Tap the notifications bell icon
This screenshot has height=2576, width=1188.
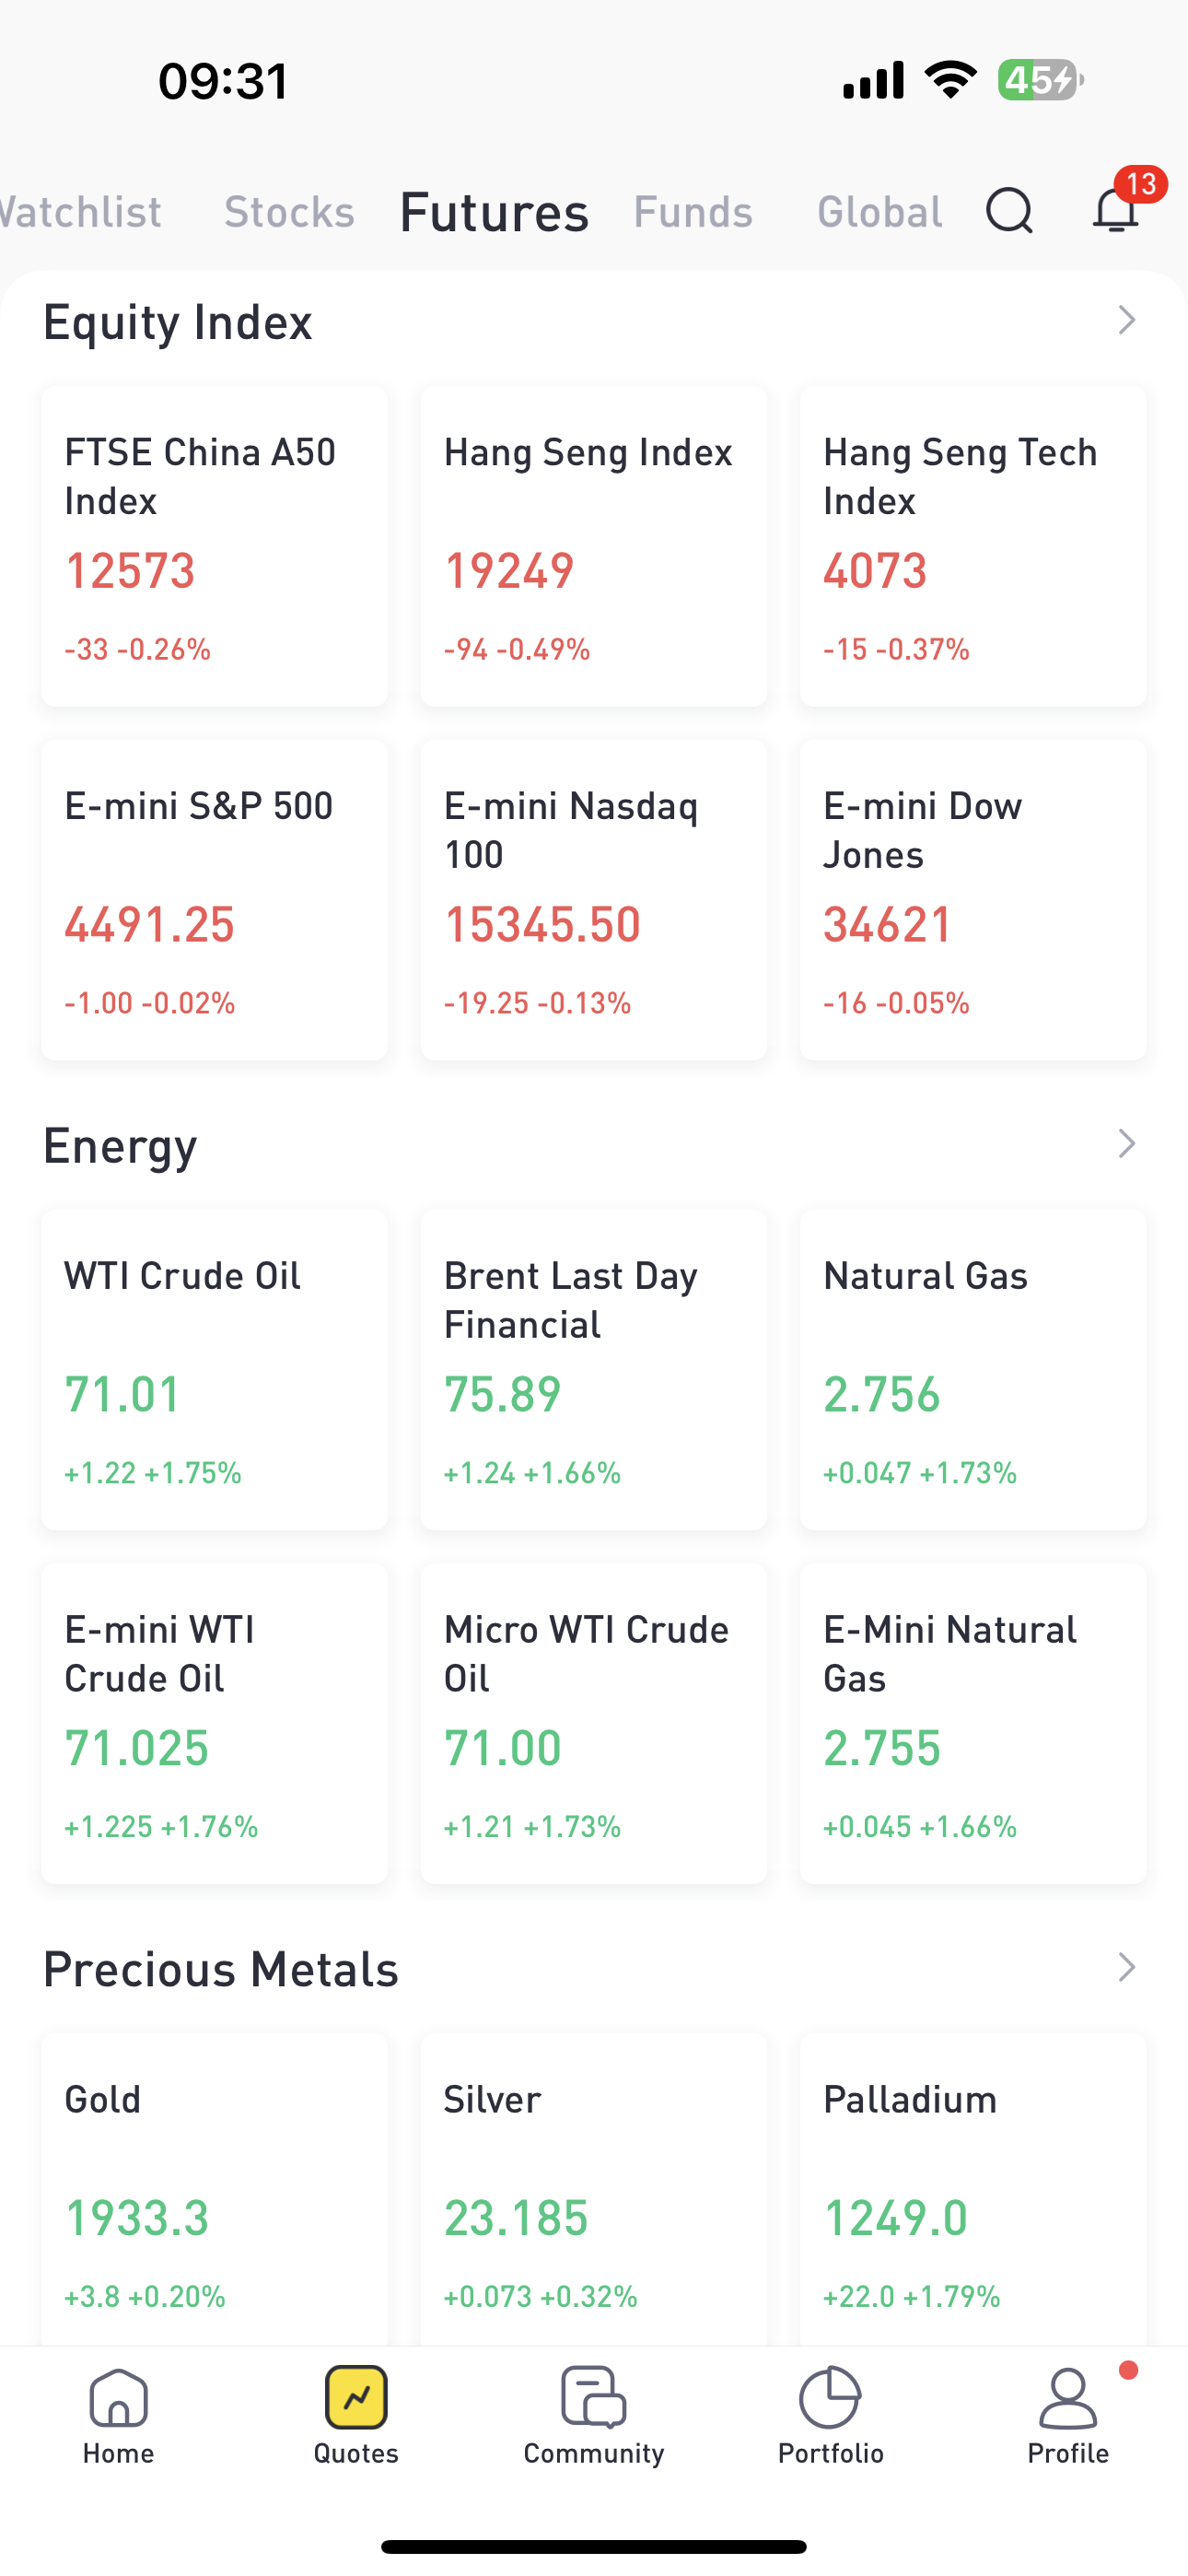click(1115, 211)
